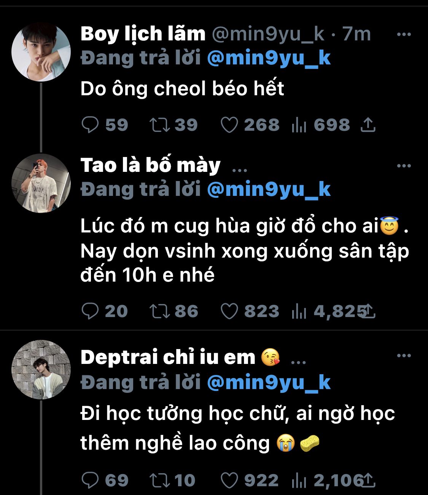Reply to the tweet with 69 replies
Viewport: 428px width, 495px height.
tap(90, 481)
